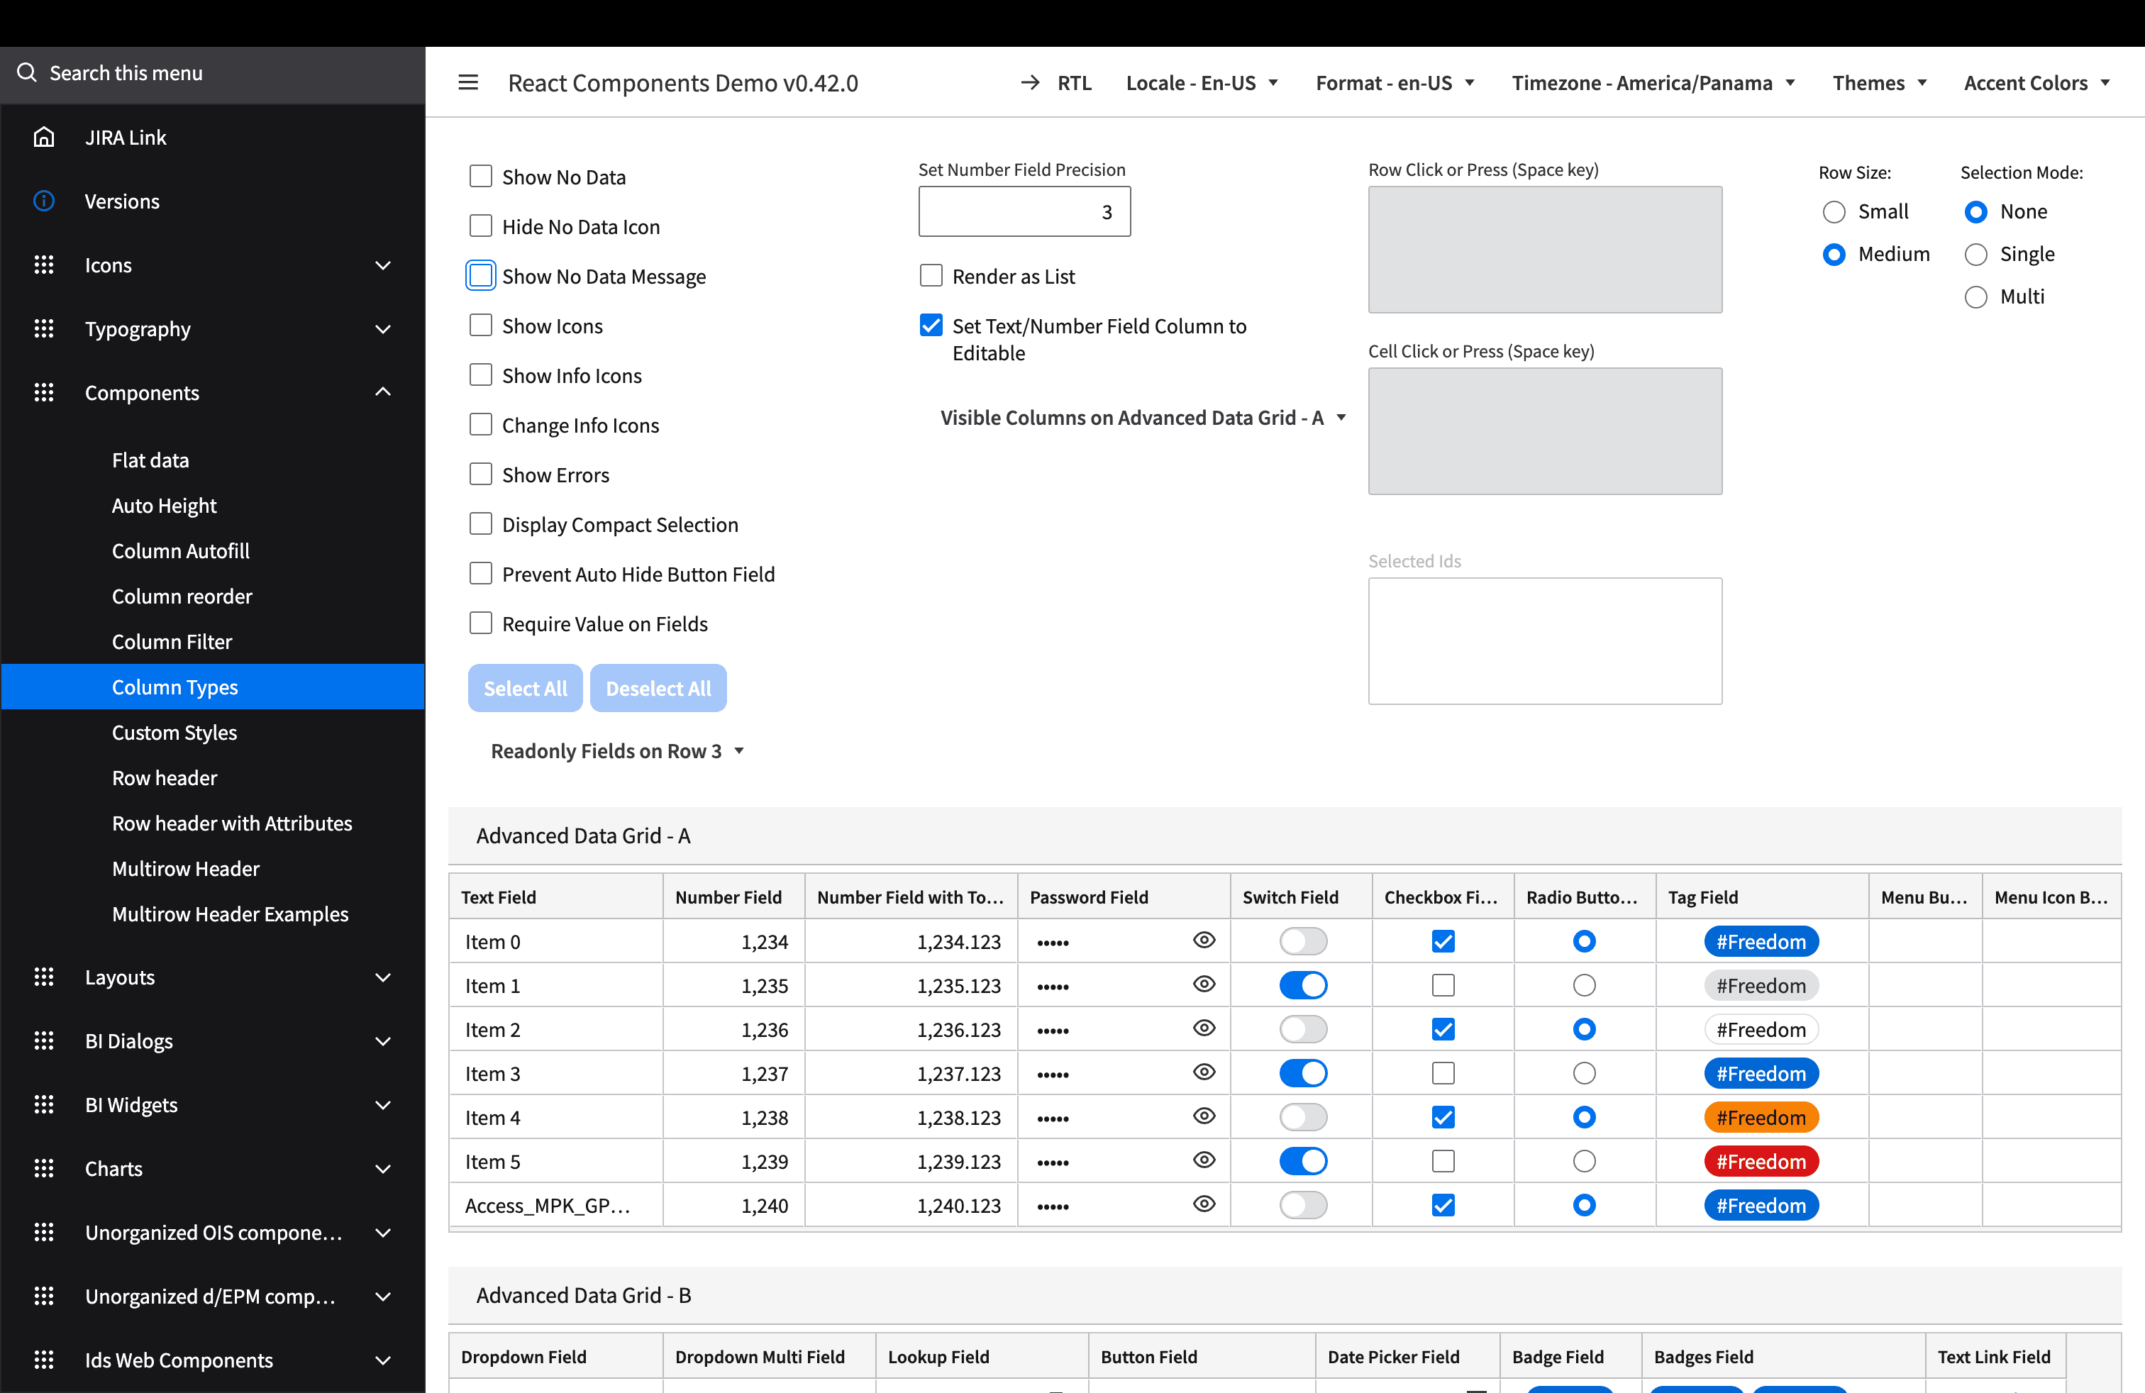Click the Number Field column header

(733, 897)
